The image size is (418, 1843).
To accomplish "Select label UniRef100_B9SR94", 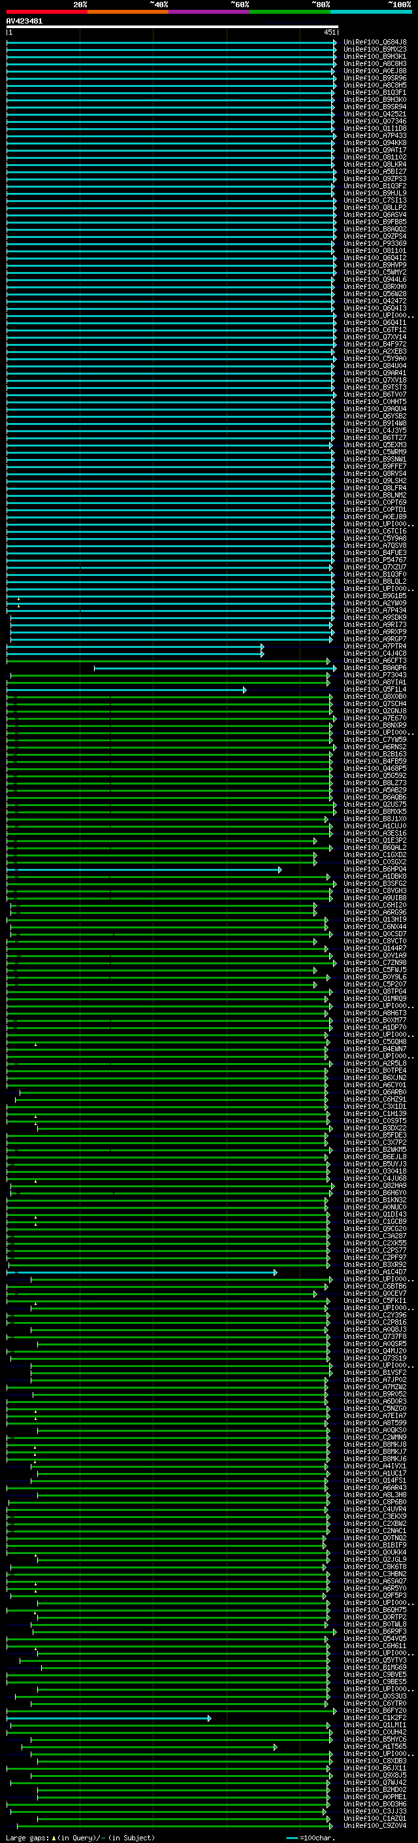I will (x=375, y=107).
